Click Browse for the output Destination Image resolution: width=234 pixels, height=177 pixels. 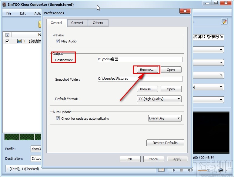click(x=147, y=70)
